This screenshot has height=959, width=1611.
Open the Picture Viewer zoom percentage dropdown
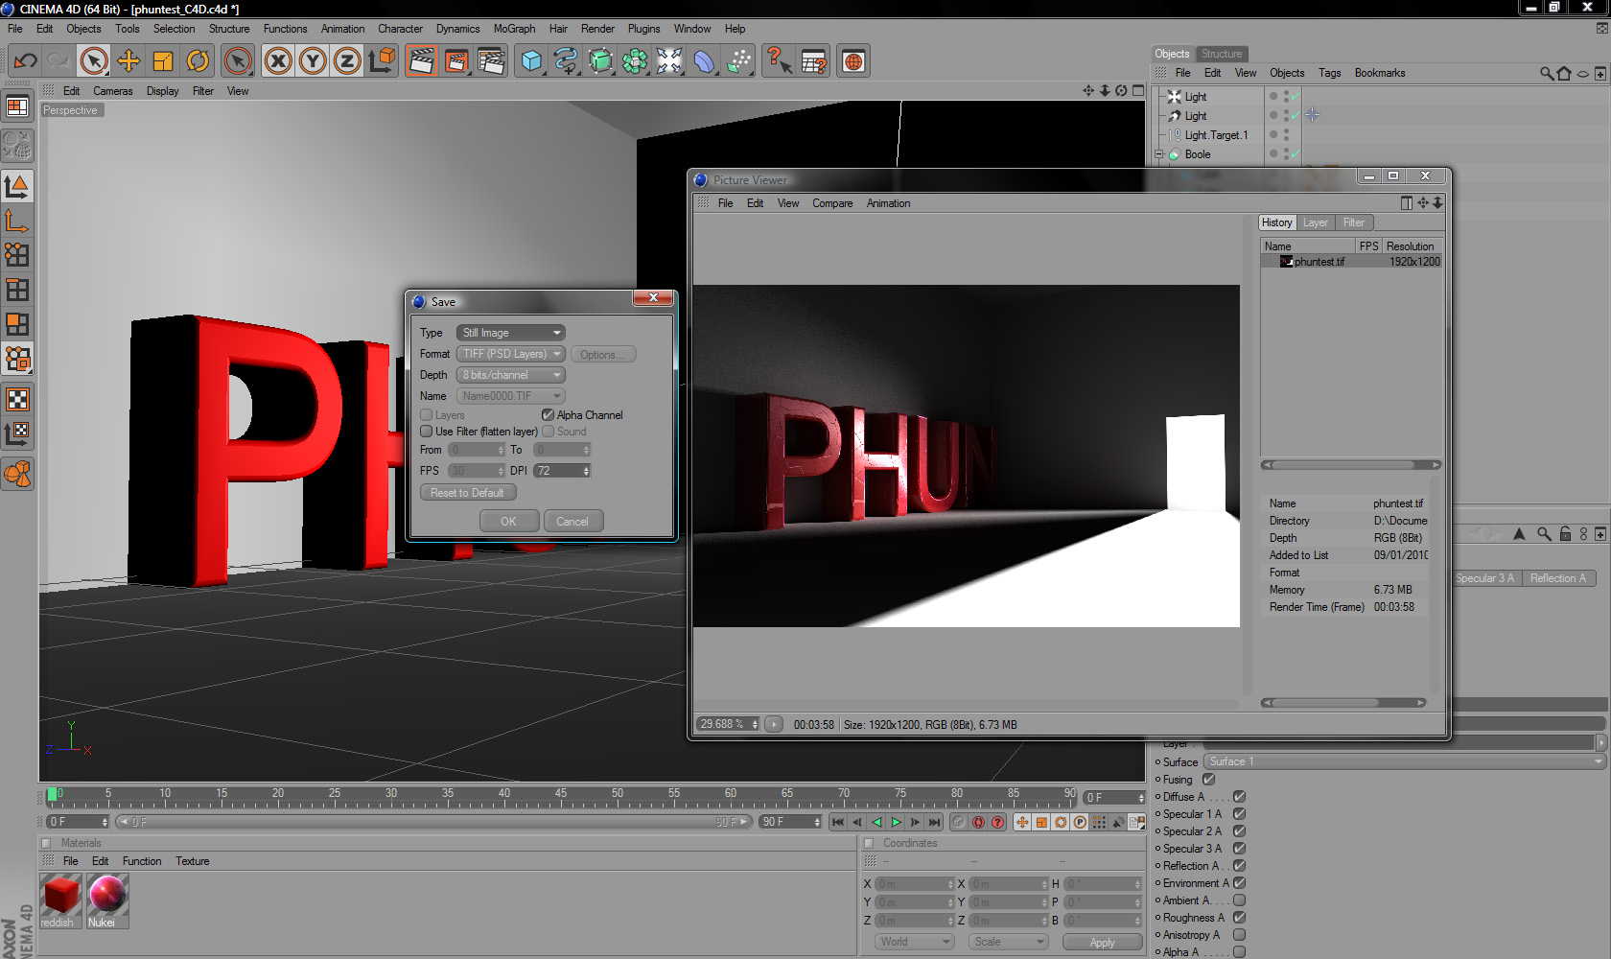pos(728,724)
